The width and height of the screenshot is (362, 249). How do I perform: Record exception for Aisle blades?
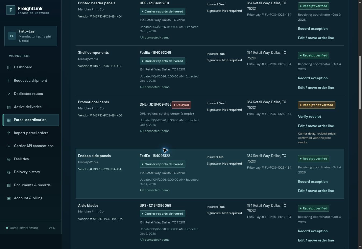[x=313, y=231]
